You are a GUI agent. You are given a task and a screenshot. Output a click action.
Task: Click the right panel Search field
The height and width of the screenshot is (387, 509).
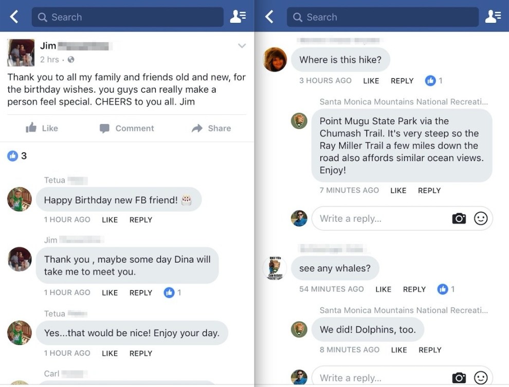pos(383,17)
